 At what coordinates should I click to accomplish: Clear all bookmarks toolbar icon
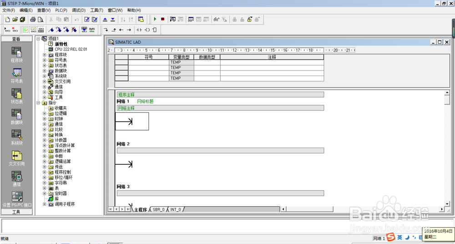[x=74, y=30]
